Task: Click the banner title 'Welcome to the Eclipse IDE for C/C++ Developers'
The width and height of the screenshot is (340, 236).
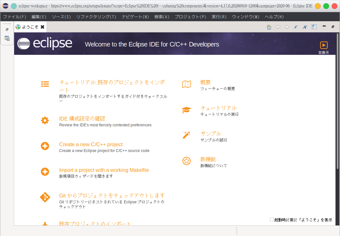Action: tap(152, 44)
